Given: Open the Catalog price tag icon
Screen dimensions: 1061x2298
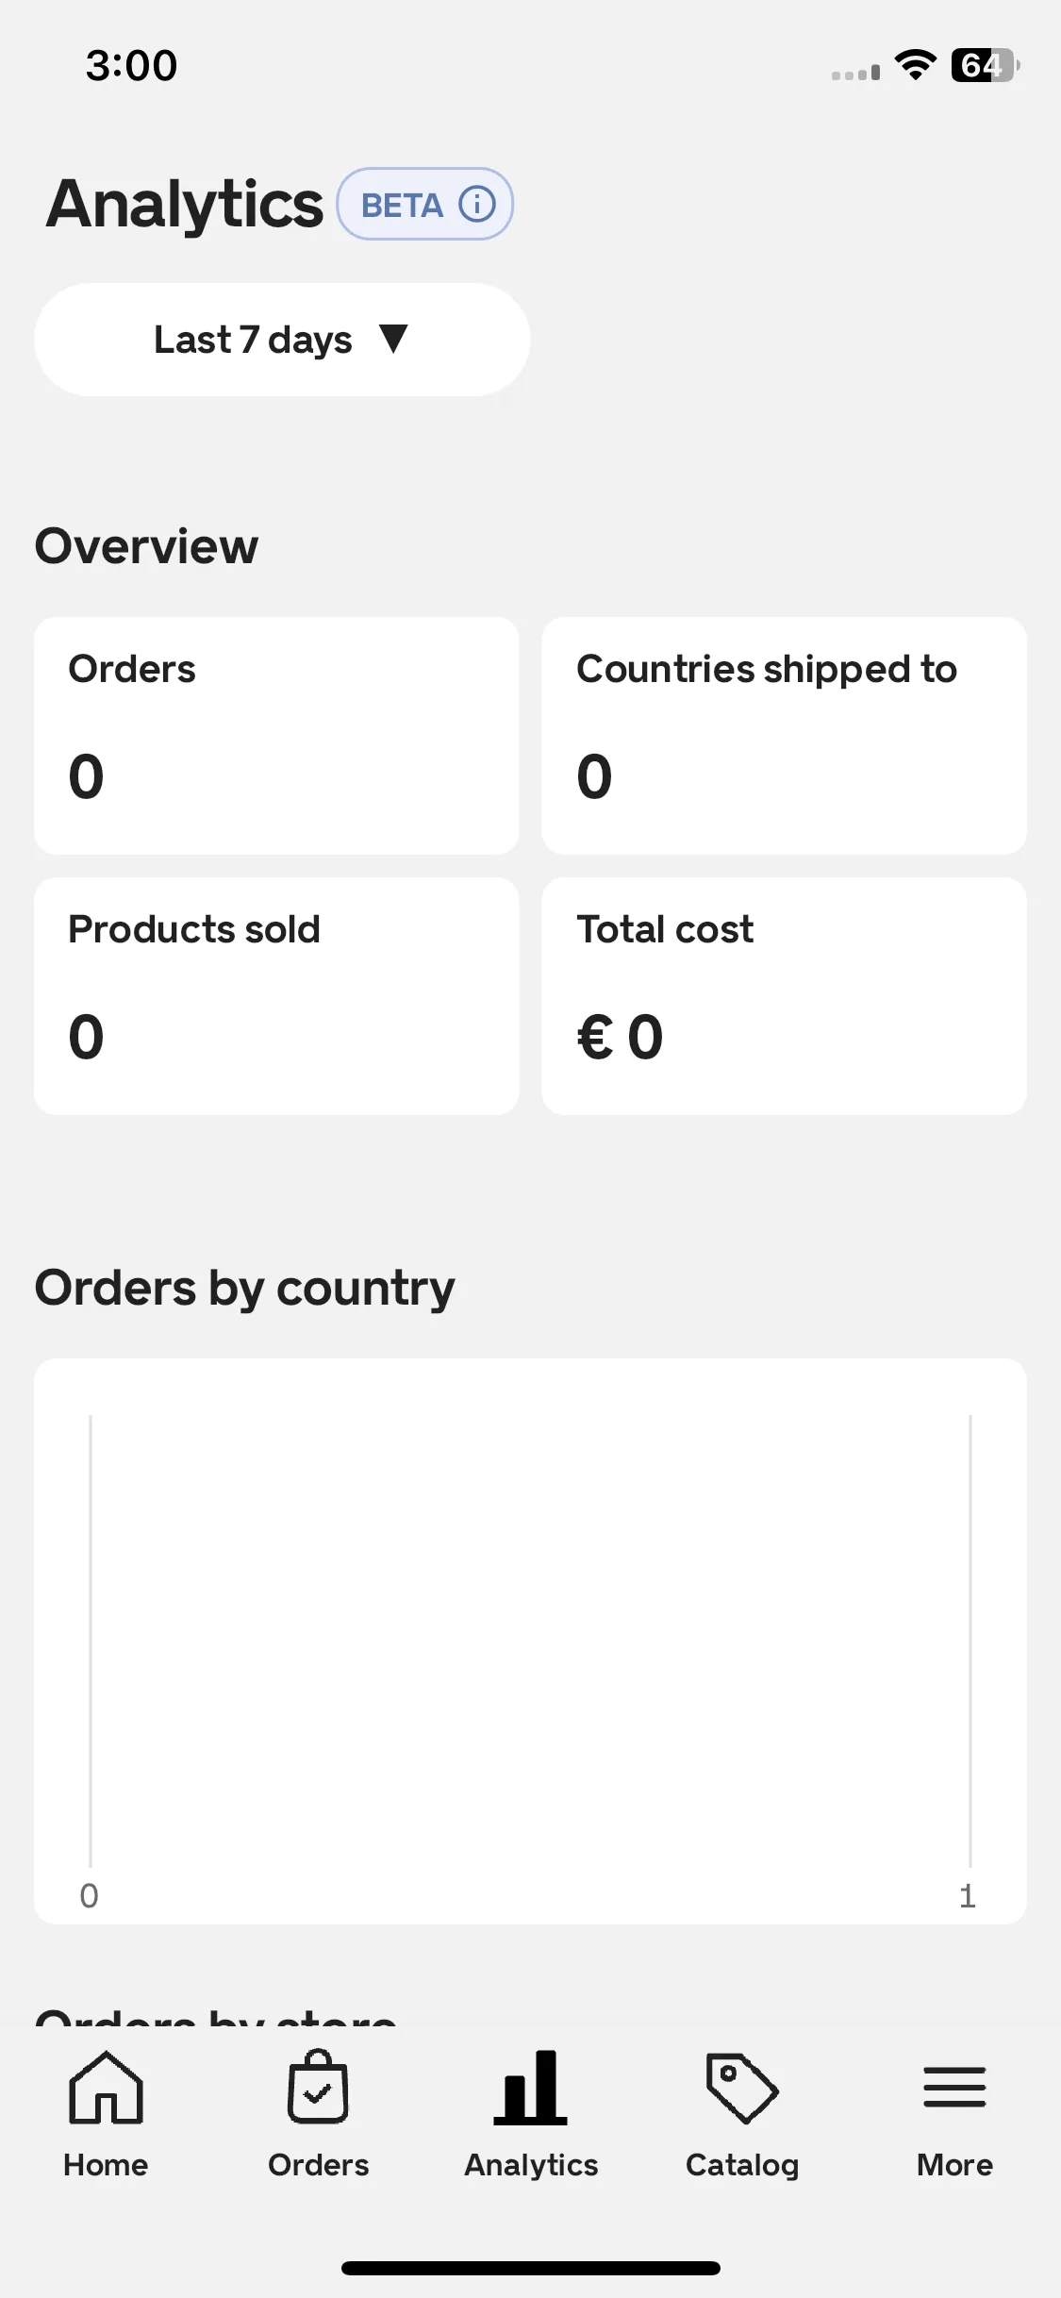Looking at the screenshot, I should [742, 2088].
